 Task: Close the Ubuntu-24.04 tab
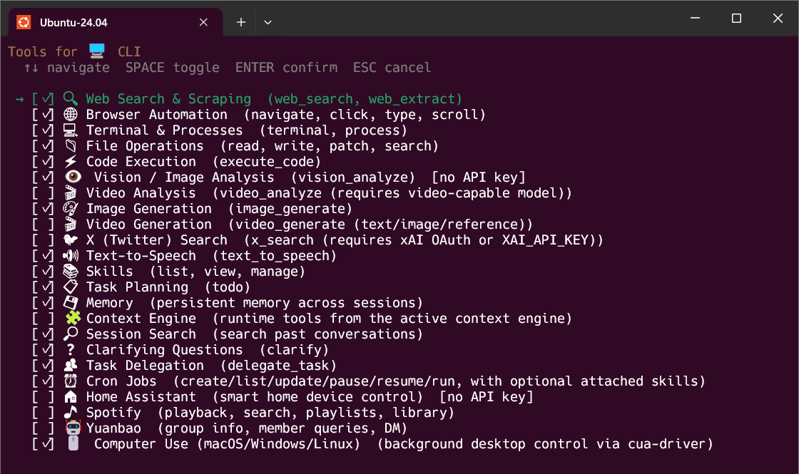pyautogui.click(x=203, y=22)
